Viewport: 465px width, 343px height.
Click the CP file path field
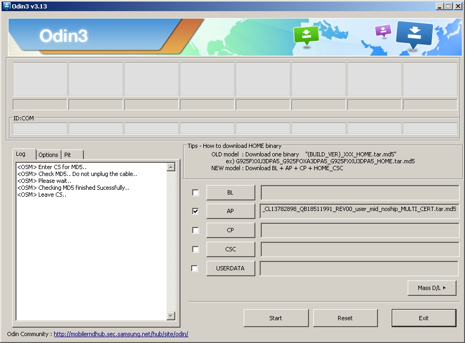[360, 230]
